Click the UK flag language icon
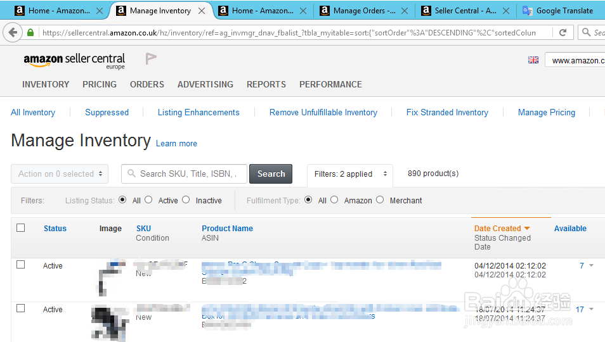This screenshot has height=342, width=605. tap(533, 60)
